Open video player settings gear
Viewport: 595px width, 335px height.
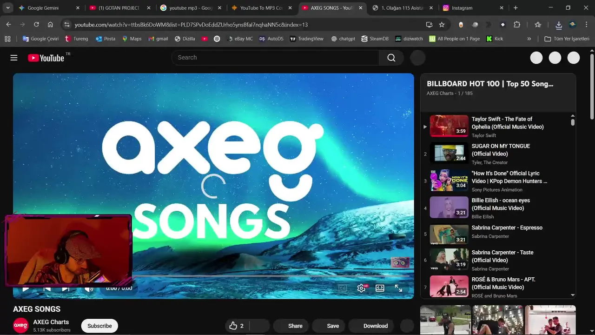(361, 288)
